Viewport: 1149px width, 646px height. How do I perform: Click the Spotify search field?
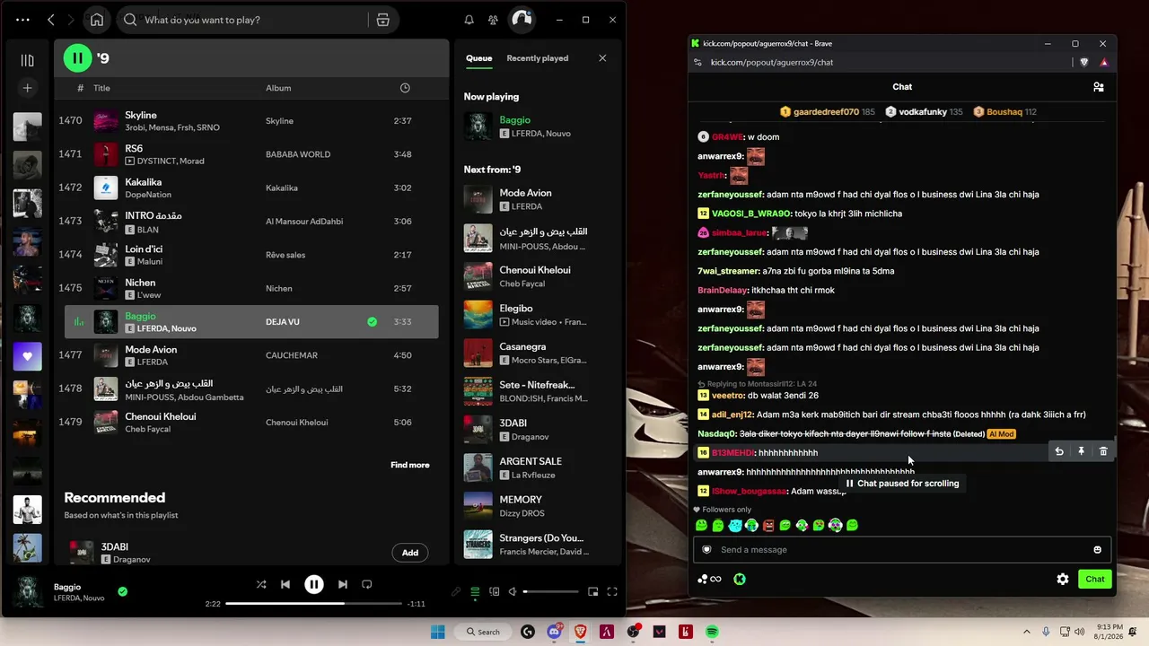244,20
